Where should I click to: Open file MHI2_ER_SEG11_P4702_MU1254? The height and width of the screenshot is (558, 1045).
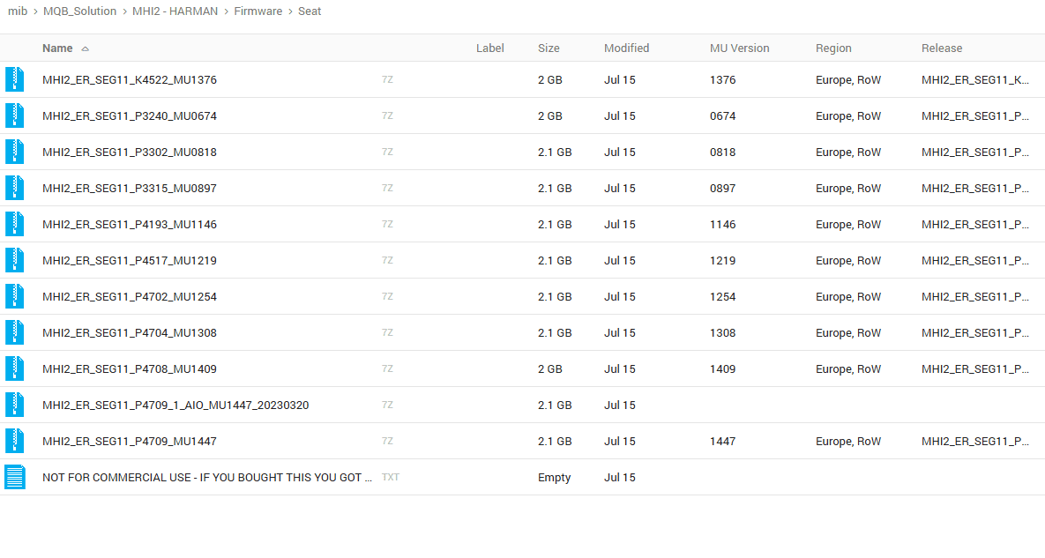[130, 296]
